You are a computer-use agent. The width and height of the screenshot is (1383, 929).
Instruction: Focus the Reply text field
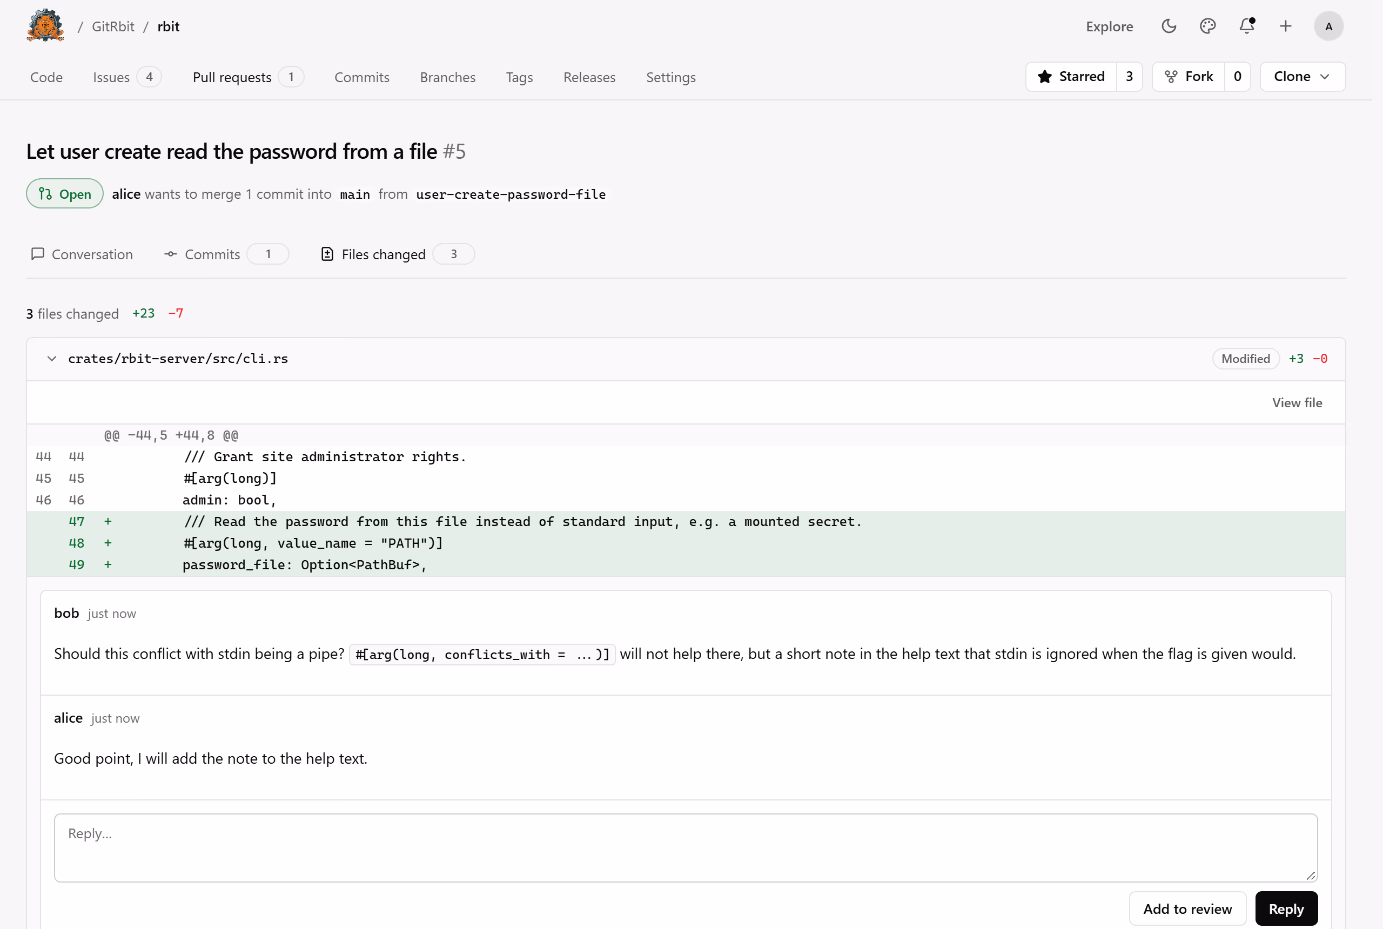tap(686, 847)
